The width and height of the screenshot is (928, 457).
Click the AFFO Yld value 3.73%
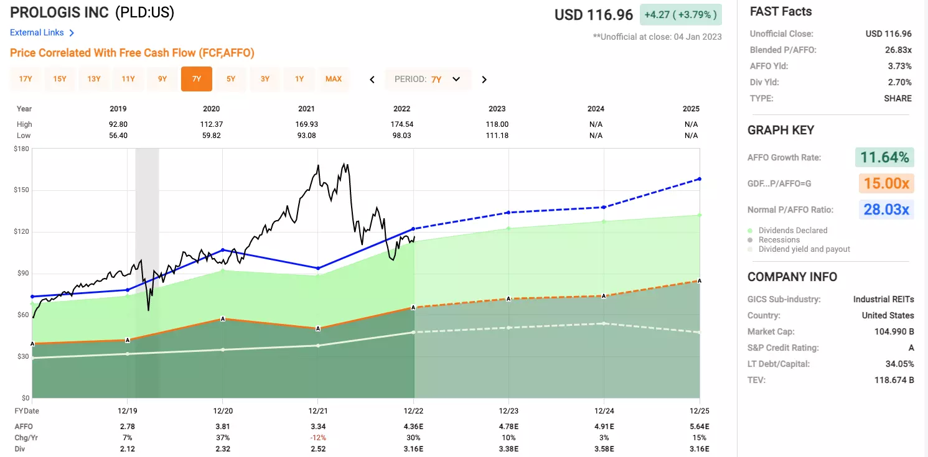(x=901, y=67)
